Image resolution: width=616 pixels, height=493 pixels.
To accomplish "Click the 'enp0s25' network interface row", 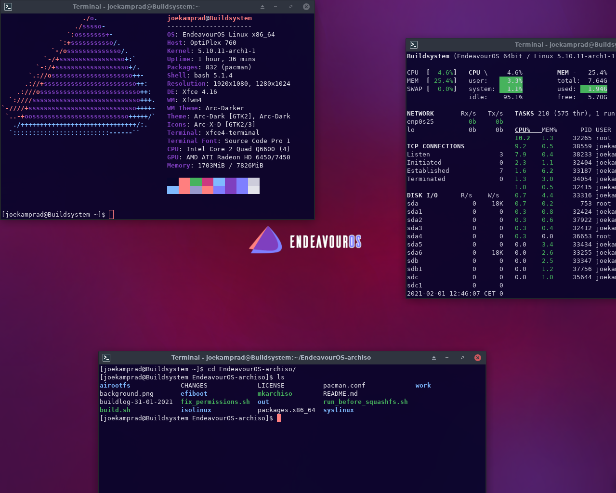I will click(x=455, y=122).
